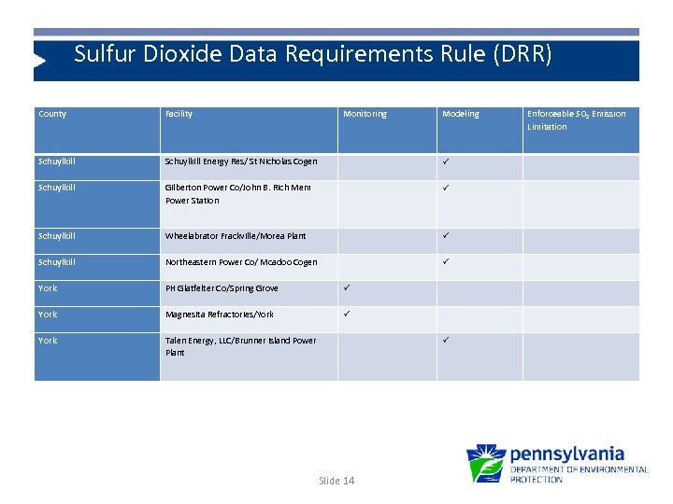Click 'Department of Environmental Protection' text
The width and height of the screenshot is (673, 504).
click(x=579, y=474)
